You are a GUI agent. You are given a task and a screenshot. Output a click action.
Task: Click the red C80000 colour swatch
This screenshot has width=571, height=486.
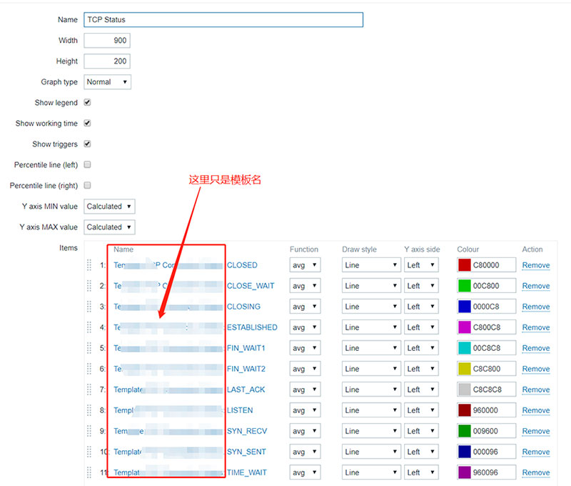click(465, 265)
